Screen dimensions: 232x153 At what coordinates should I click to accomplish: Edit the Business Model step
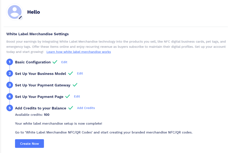click(80, 74)
